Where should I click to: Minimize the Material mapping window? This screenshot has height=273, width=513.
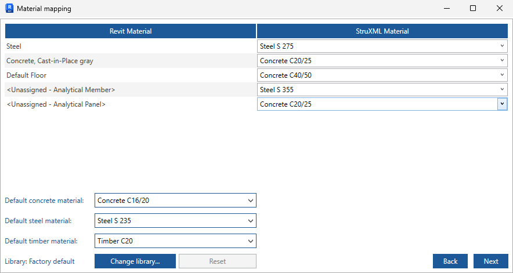pyautogui.click(x=446, y=9)
